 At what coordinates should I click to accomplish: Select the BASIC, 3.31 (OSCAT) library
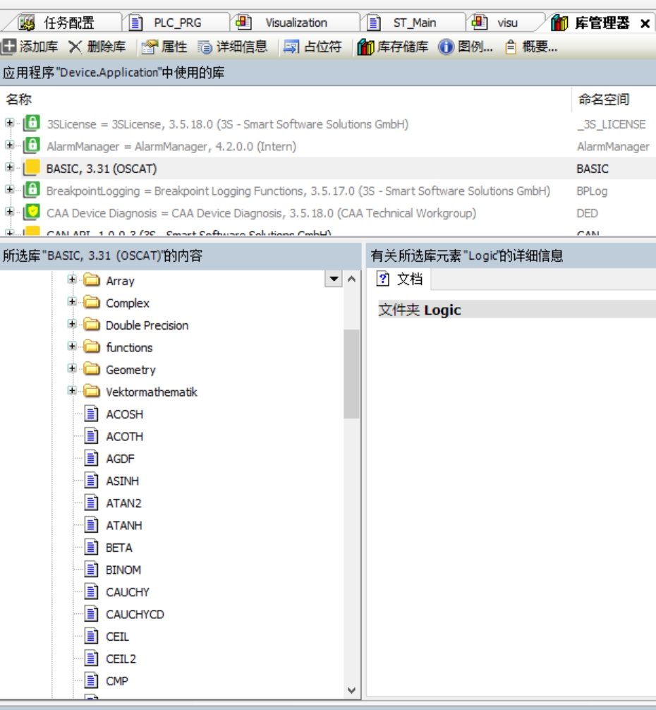[101, 169]
